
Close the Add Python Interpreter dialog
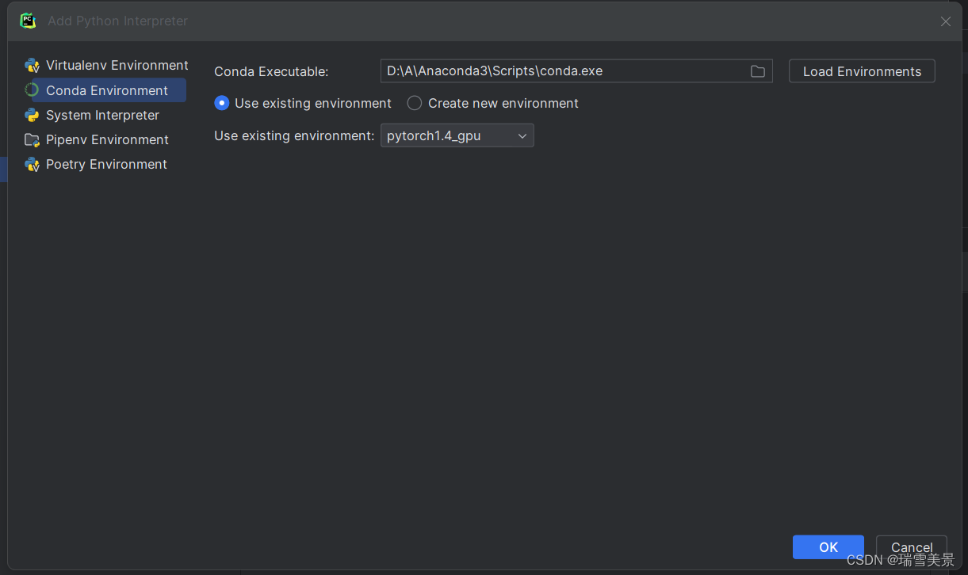coord(946,22)
